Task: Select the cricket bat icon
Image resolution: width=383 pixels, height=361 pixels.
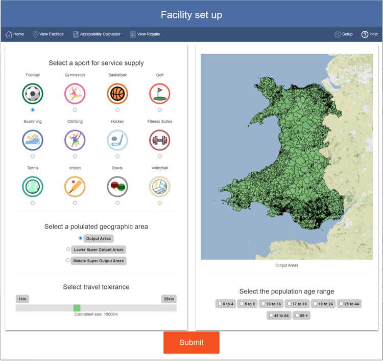Action: coord(75,187)
